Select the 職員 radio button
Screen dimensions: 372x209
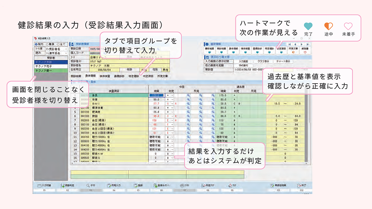(47, 44)
